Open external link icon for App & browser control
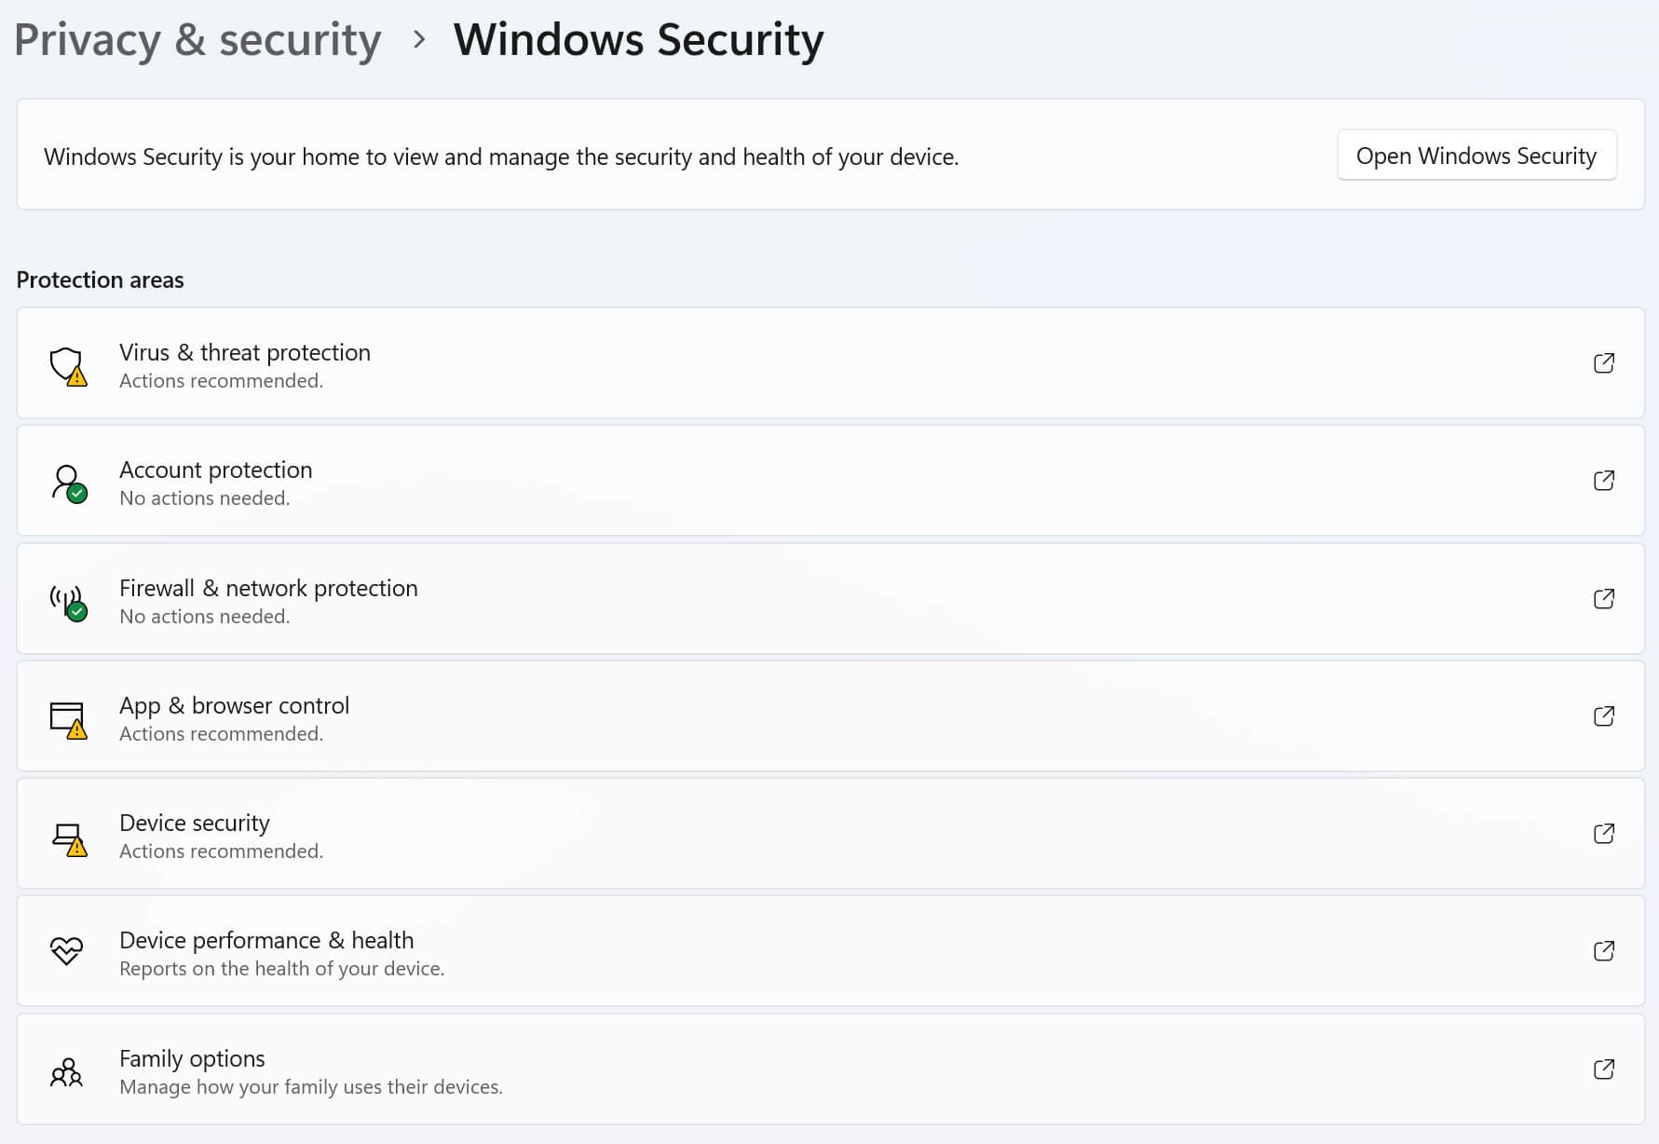Viewport: 1659px width, 1144px height. pyautogui.click(x=1603, y=716)
